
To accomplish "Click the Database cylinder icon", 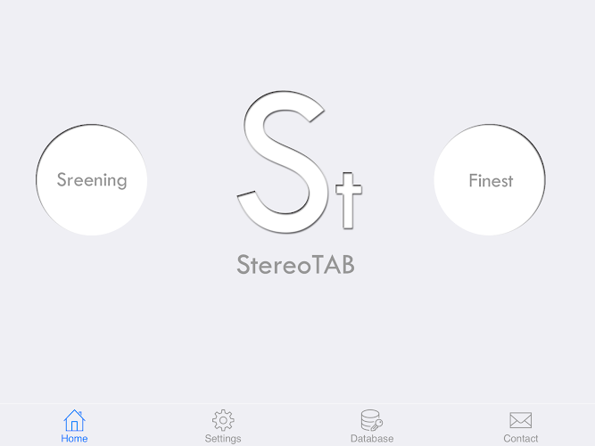I will point(371,420).
